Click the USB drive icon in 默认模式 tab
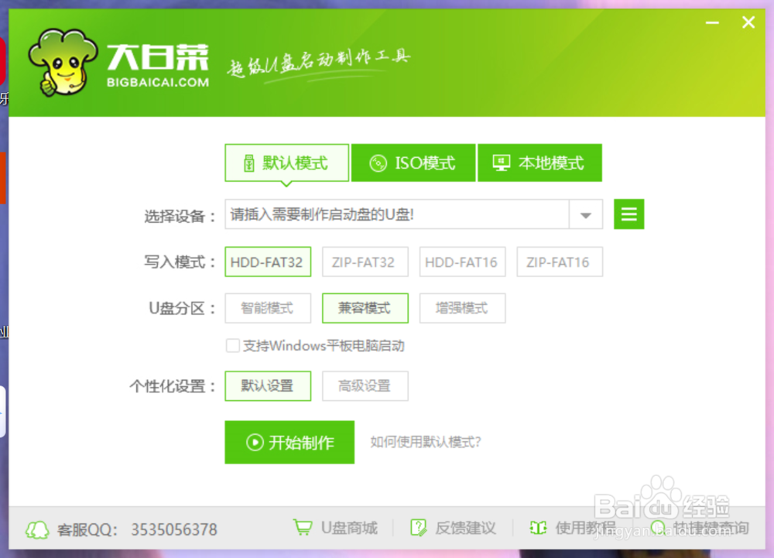The height and width of the screenshot is (558, 774). click(x=248, y=163)
